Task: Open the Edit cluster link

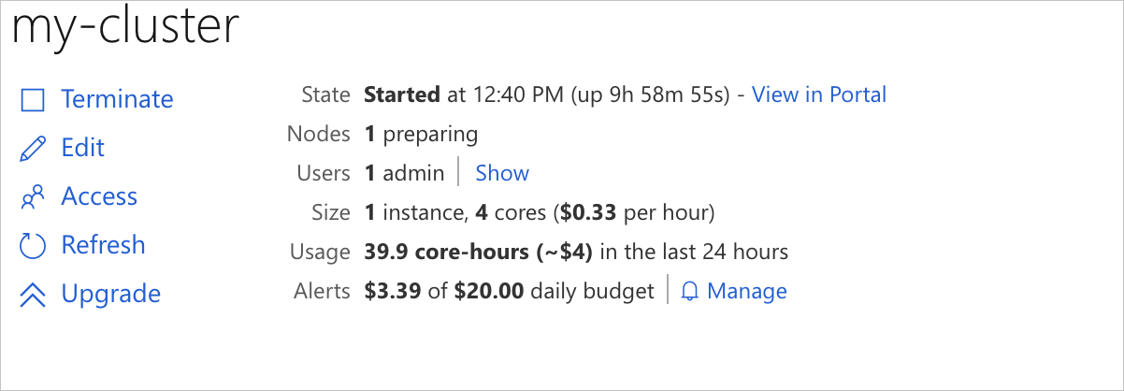Action: pos(82,148)
